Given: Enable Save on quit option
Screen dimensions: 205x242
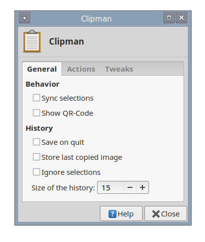Looking at the screenshot, I should click(x=36, y=142).
